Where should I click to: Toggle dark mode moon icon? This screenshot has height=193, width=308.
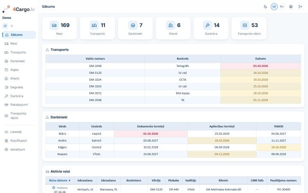pyautogui.click(x=265, y=7)
